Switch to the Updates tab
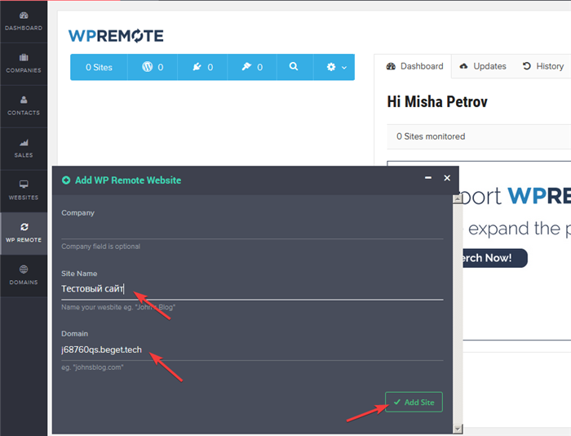This screenshot has width=571, height=436. pos(483,66)
